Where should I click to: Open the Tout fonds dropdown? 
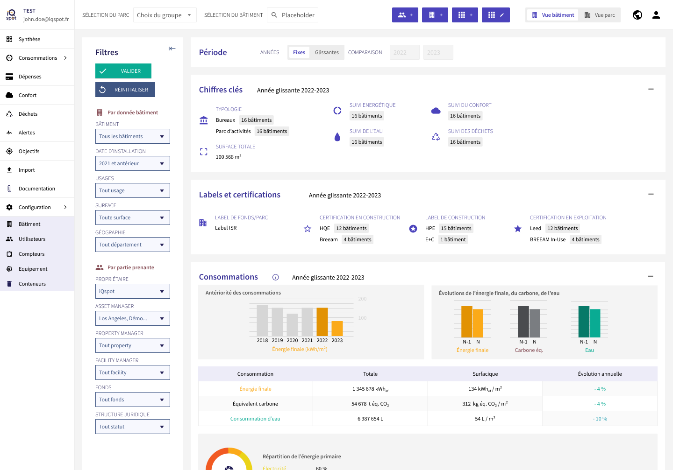tap(133, 400)
